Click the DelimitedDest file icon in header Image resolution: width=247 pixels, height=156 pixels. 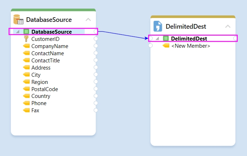pos(158,27)
